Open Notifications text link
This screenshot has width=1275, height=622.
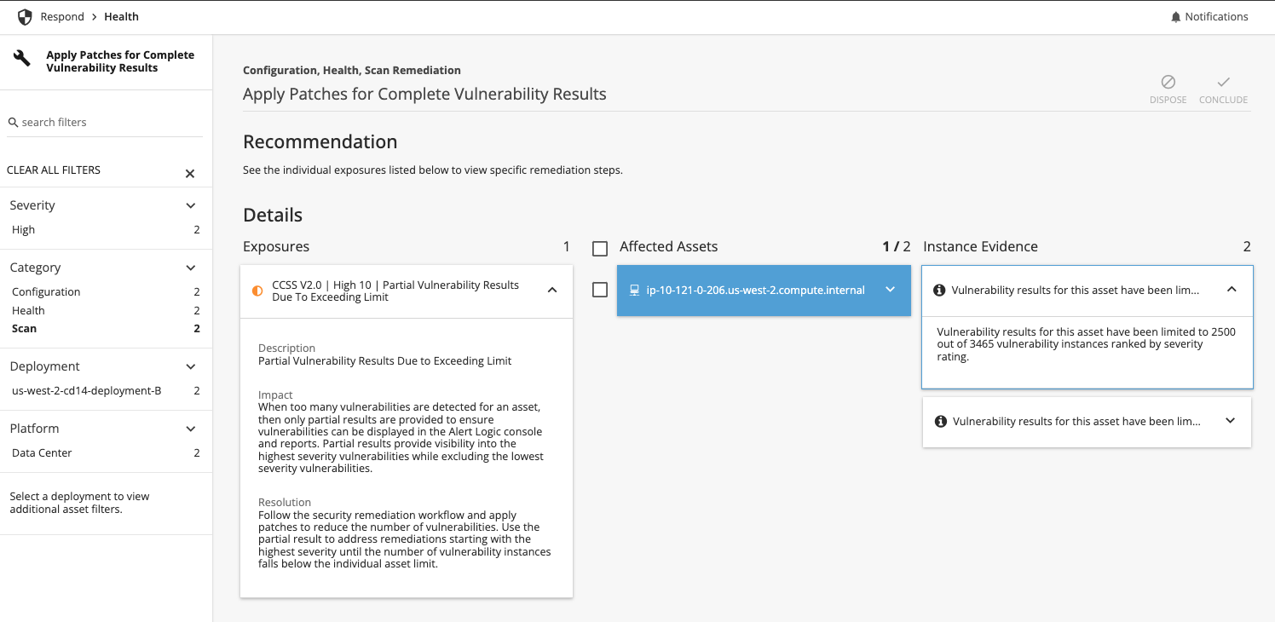1216,17
